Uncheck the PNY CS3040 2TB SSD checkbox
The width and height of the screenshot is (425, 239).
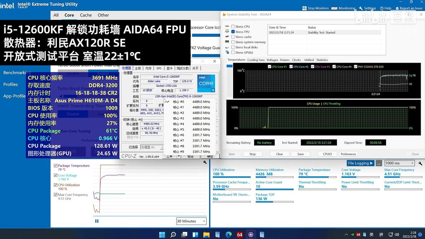(x=355, y=67)
